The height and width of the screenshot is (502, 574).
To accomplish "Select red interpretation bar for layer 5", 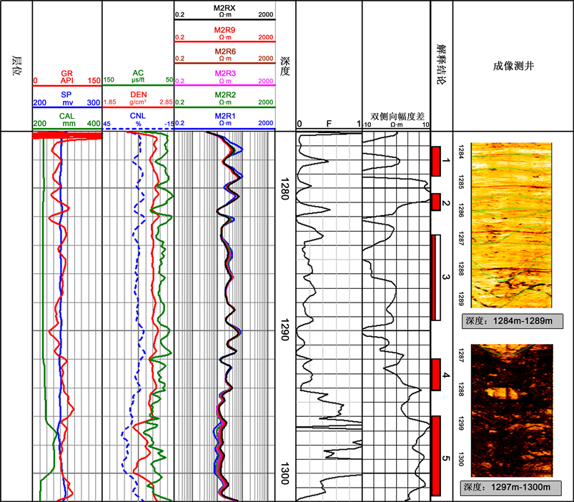I will click(436, 455).
